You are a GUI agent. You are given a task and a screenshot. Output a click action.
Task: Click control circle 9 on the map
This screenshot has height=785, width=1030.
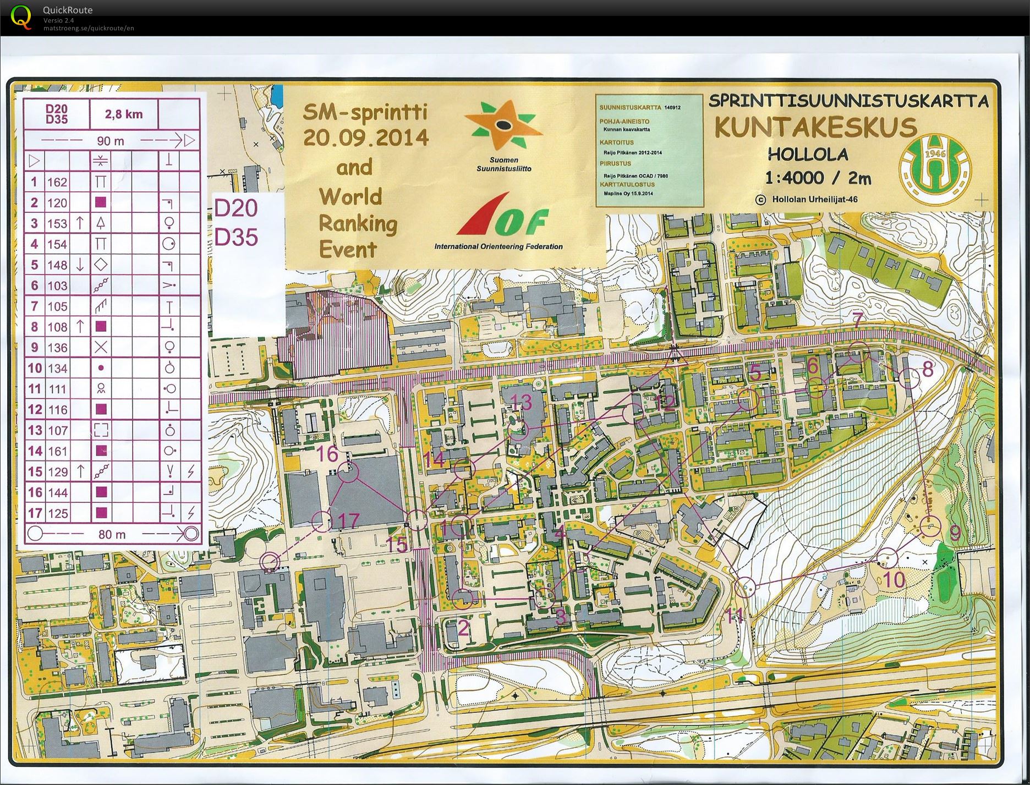pos(929,527)
